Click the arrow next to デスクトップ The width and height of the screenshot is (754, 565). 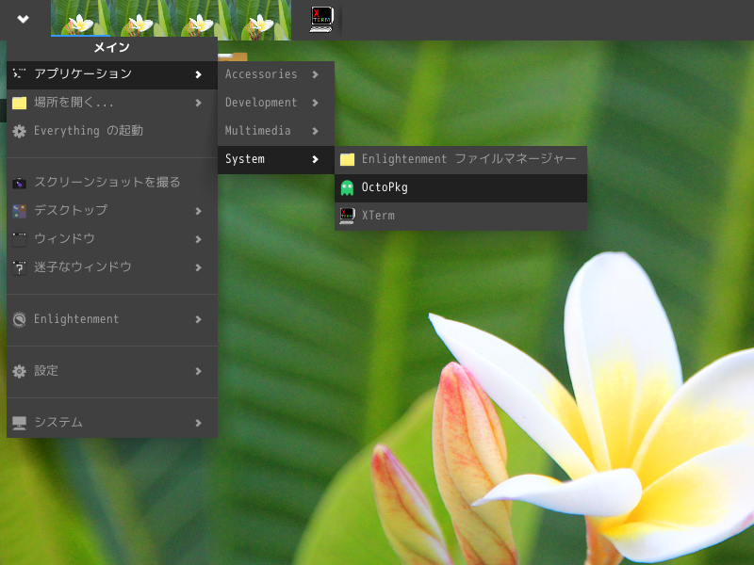pyautogui.click(x=198, y=211)
